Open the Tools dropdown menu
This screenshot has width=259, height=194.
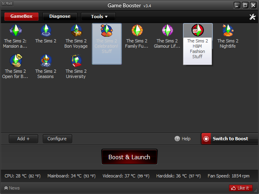[x=98, y=17]
